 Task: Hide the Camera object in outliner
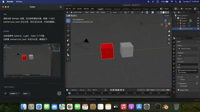pyautogui.click(x=198, y=21)
